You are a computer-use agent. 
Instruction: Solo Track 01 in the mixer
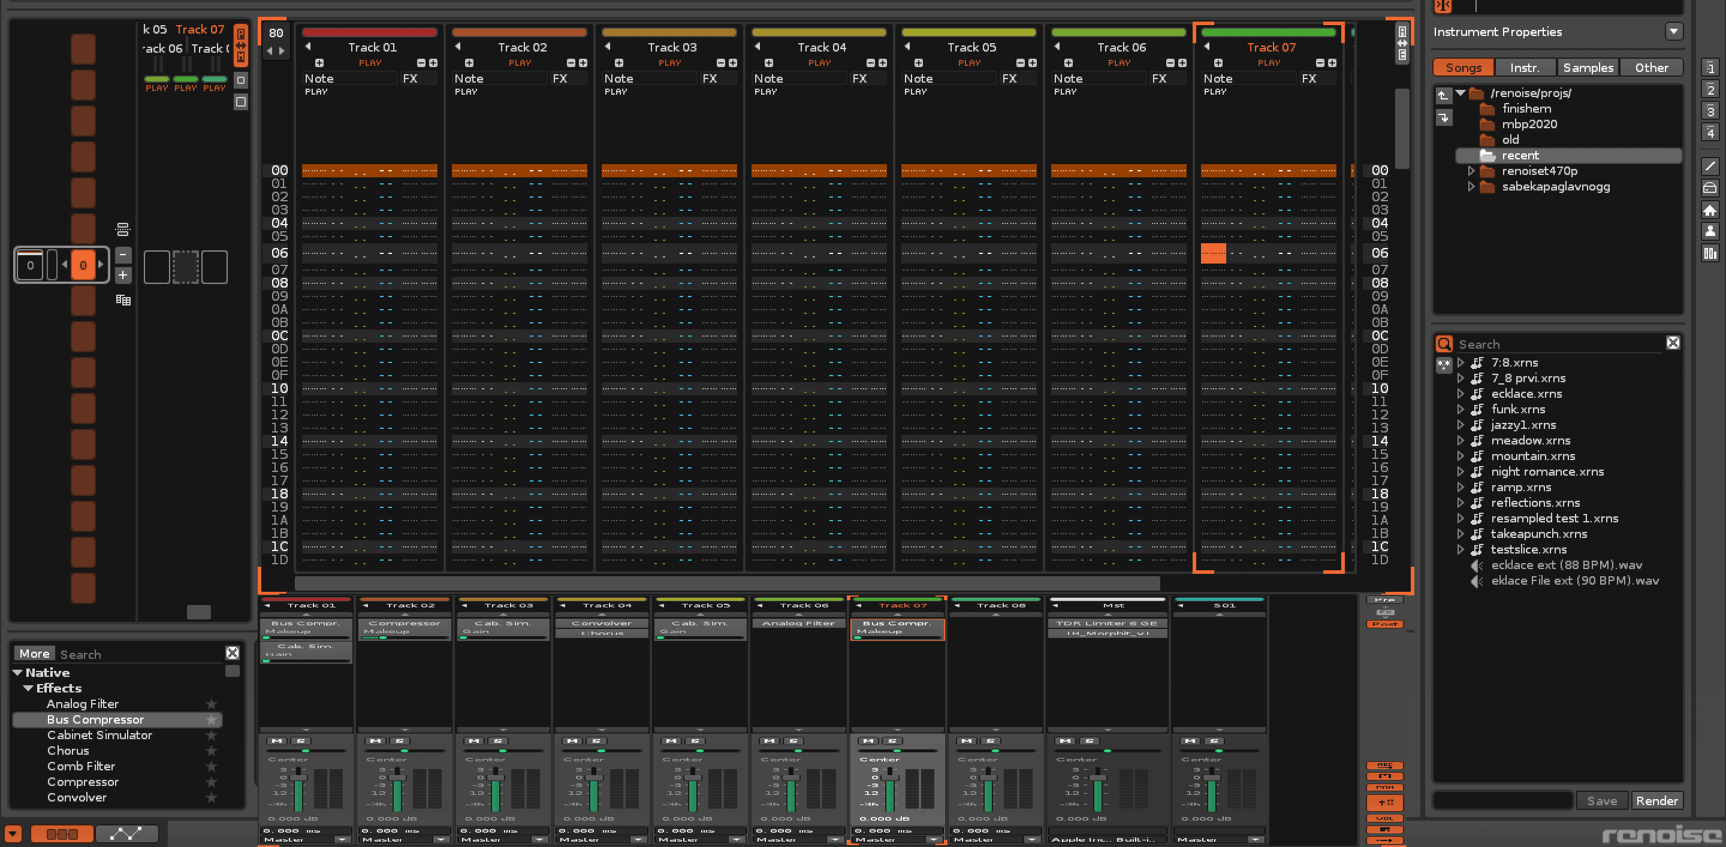[301, 740]
